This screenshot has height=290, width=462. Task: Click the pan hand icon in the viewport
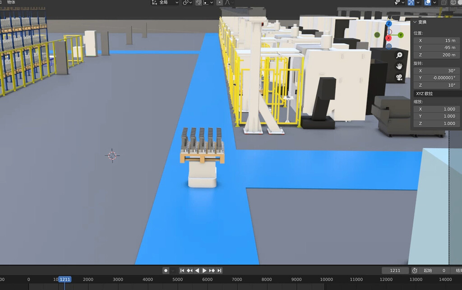(x=399, y=66)
